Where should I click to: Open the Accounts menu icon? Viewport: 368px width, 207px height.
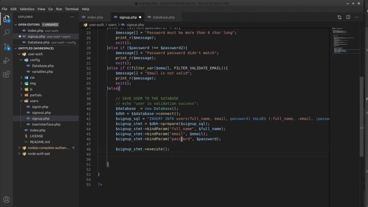(6, 200)
